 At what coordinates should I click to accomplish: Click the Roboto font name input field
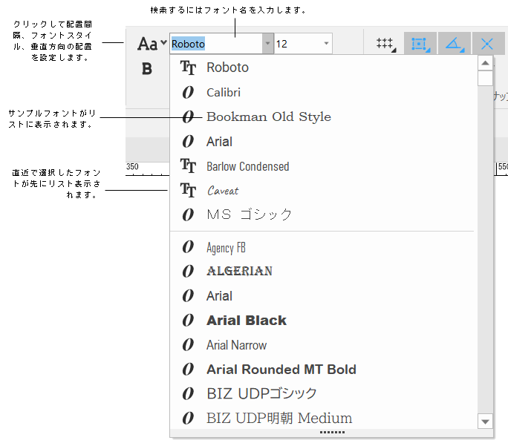pyautogui.click(x=215, y=44)
